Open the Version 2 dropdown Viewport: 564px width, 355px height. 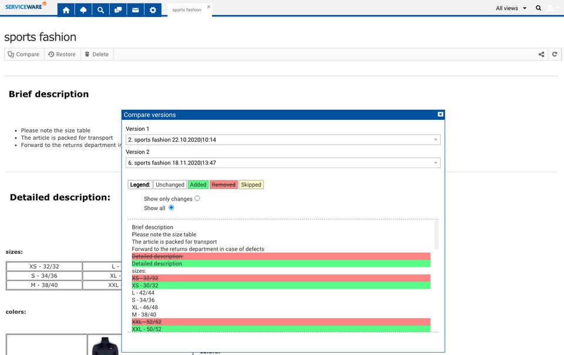pyautogui.click(x=283, y=163)
